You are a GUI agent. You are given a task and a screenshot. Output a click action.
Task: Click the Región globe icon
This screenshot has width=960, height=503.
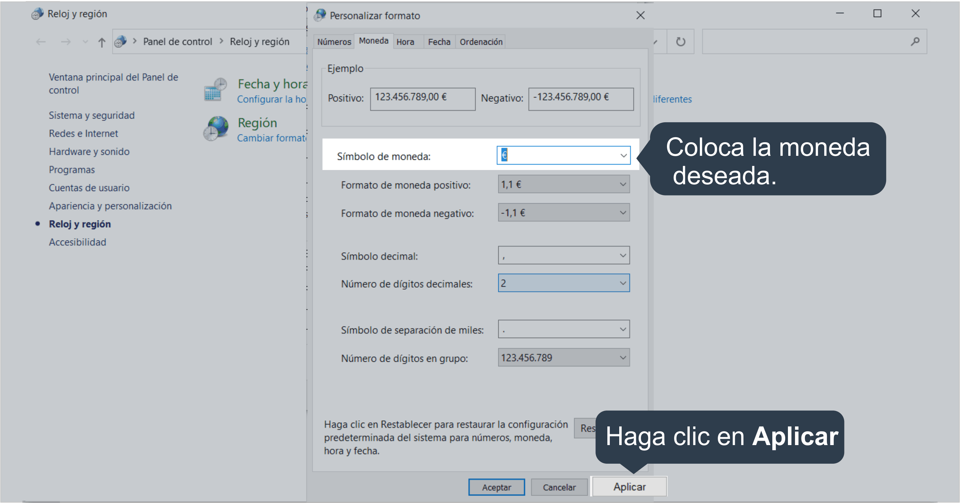(x=216, y=128)
